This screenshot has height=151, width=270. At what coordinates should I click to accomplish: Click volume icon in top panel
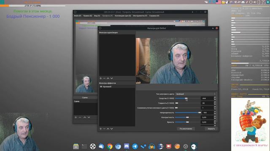point(255,2)
